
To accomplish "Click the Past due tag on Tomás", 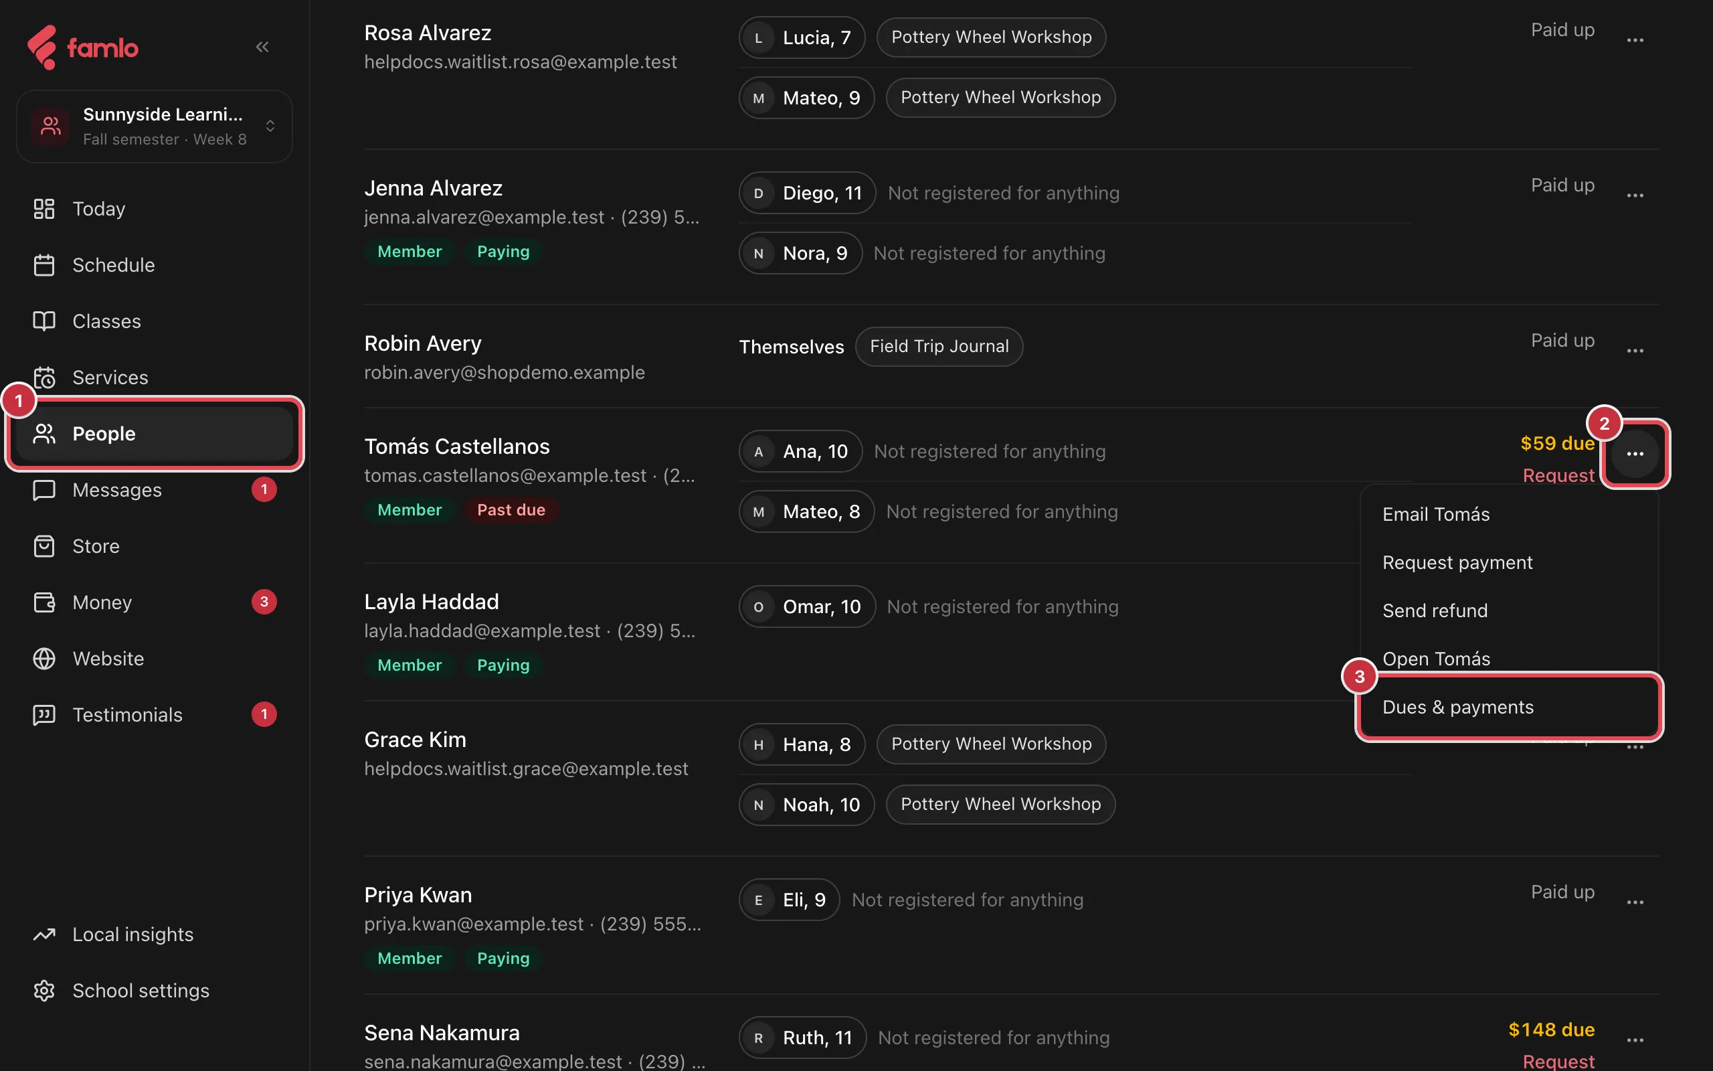I will click(511, 510).
